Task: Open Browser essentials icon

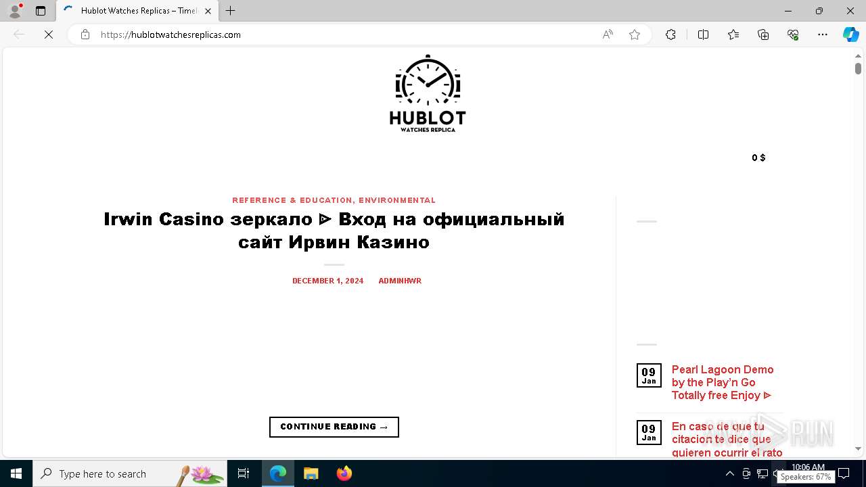Action: [x=793, y=34]
